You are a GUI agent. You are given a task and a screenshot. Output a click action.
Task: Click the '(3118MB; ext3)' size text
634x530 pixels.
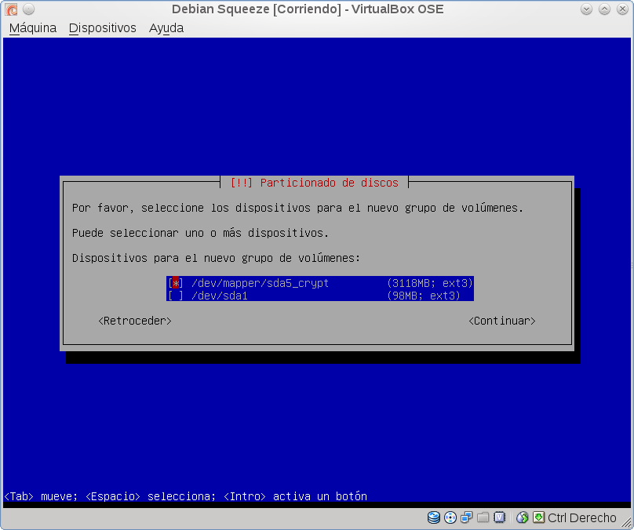(x=430, y=283)
